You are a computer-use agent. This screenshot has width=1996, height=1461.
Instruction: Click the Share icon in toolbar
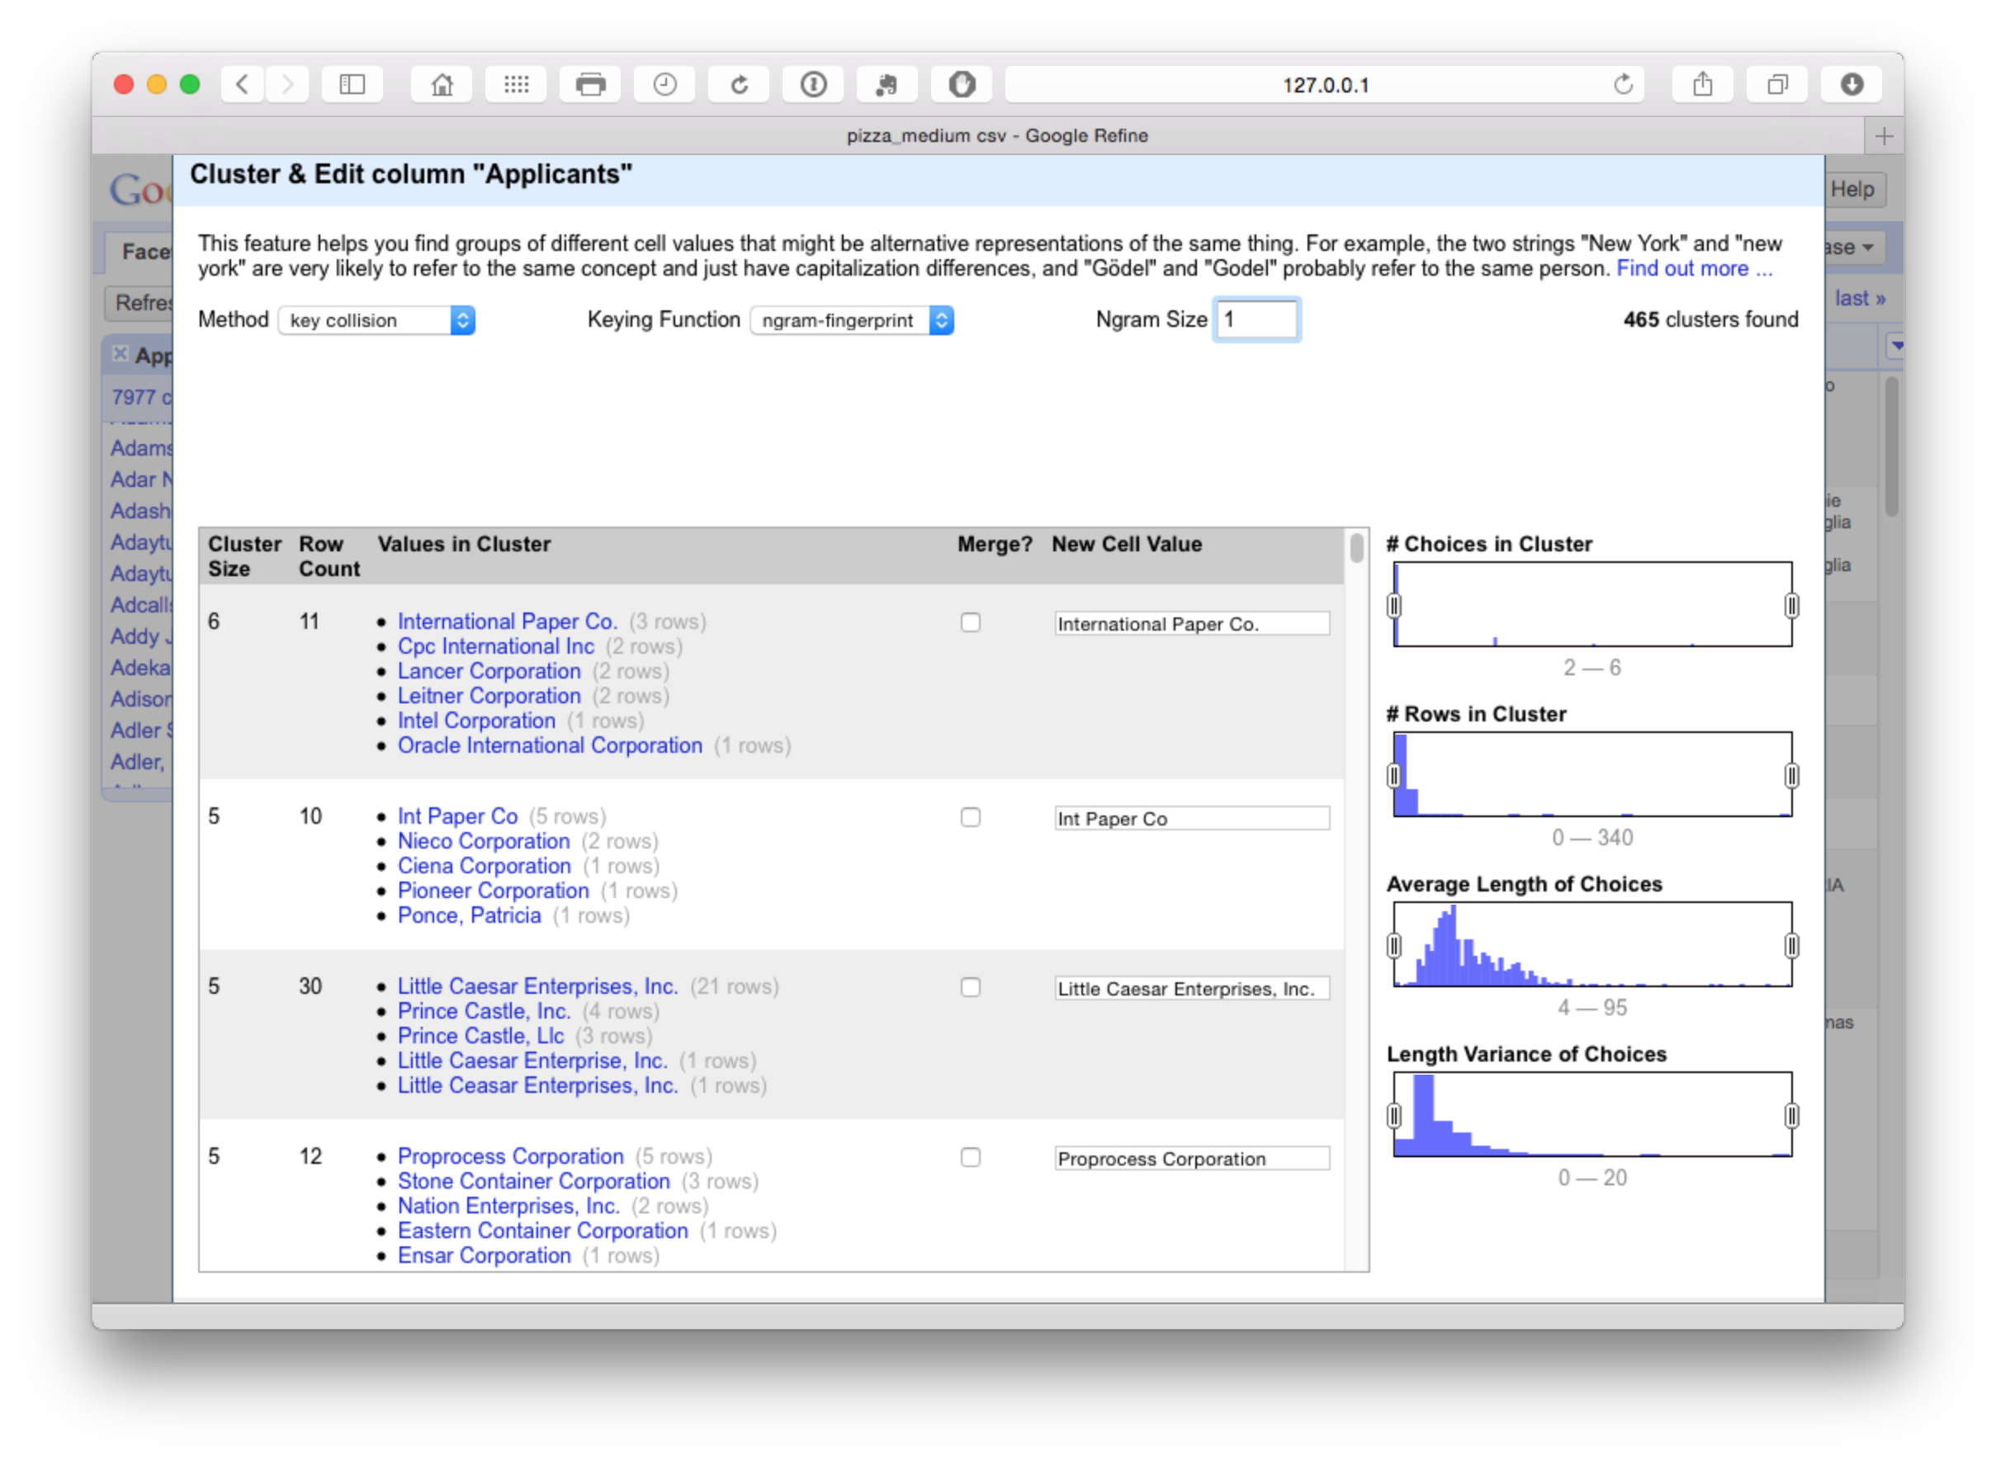click(x=1702, y=85)
